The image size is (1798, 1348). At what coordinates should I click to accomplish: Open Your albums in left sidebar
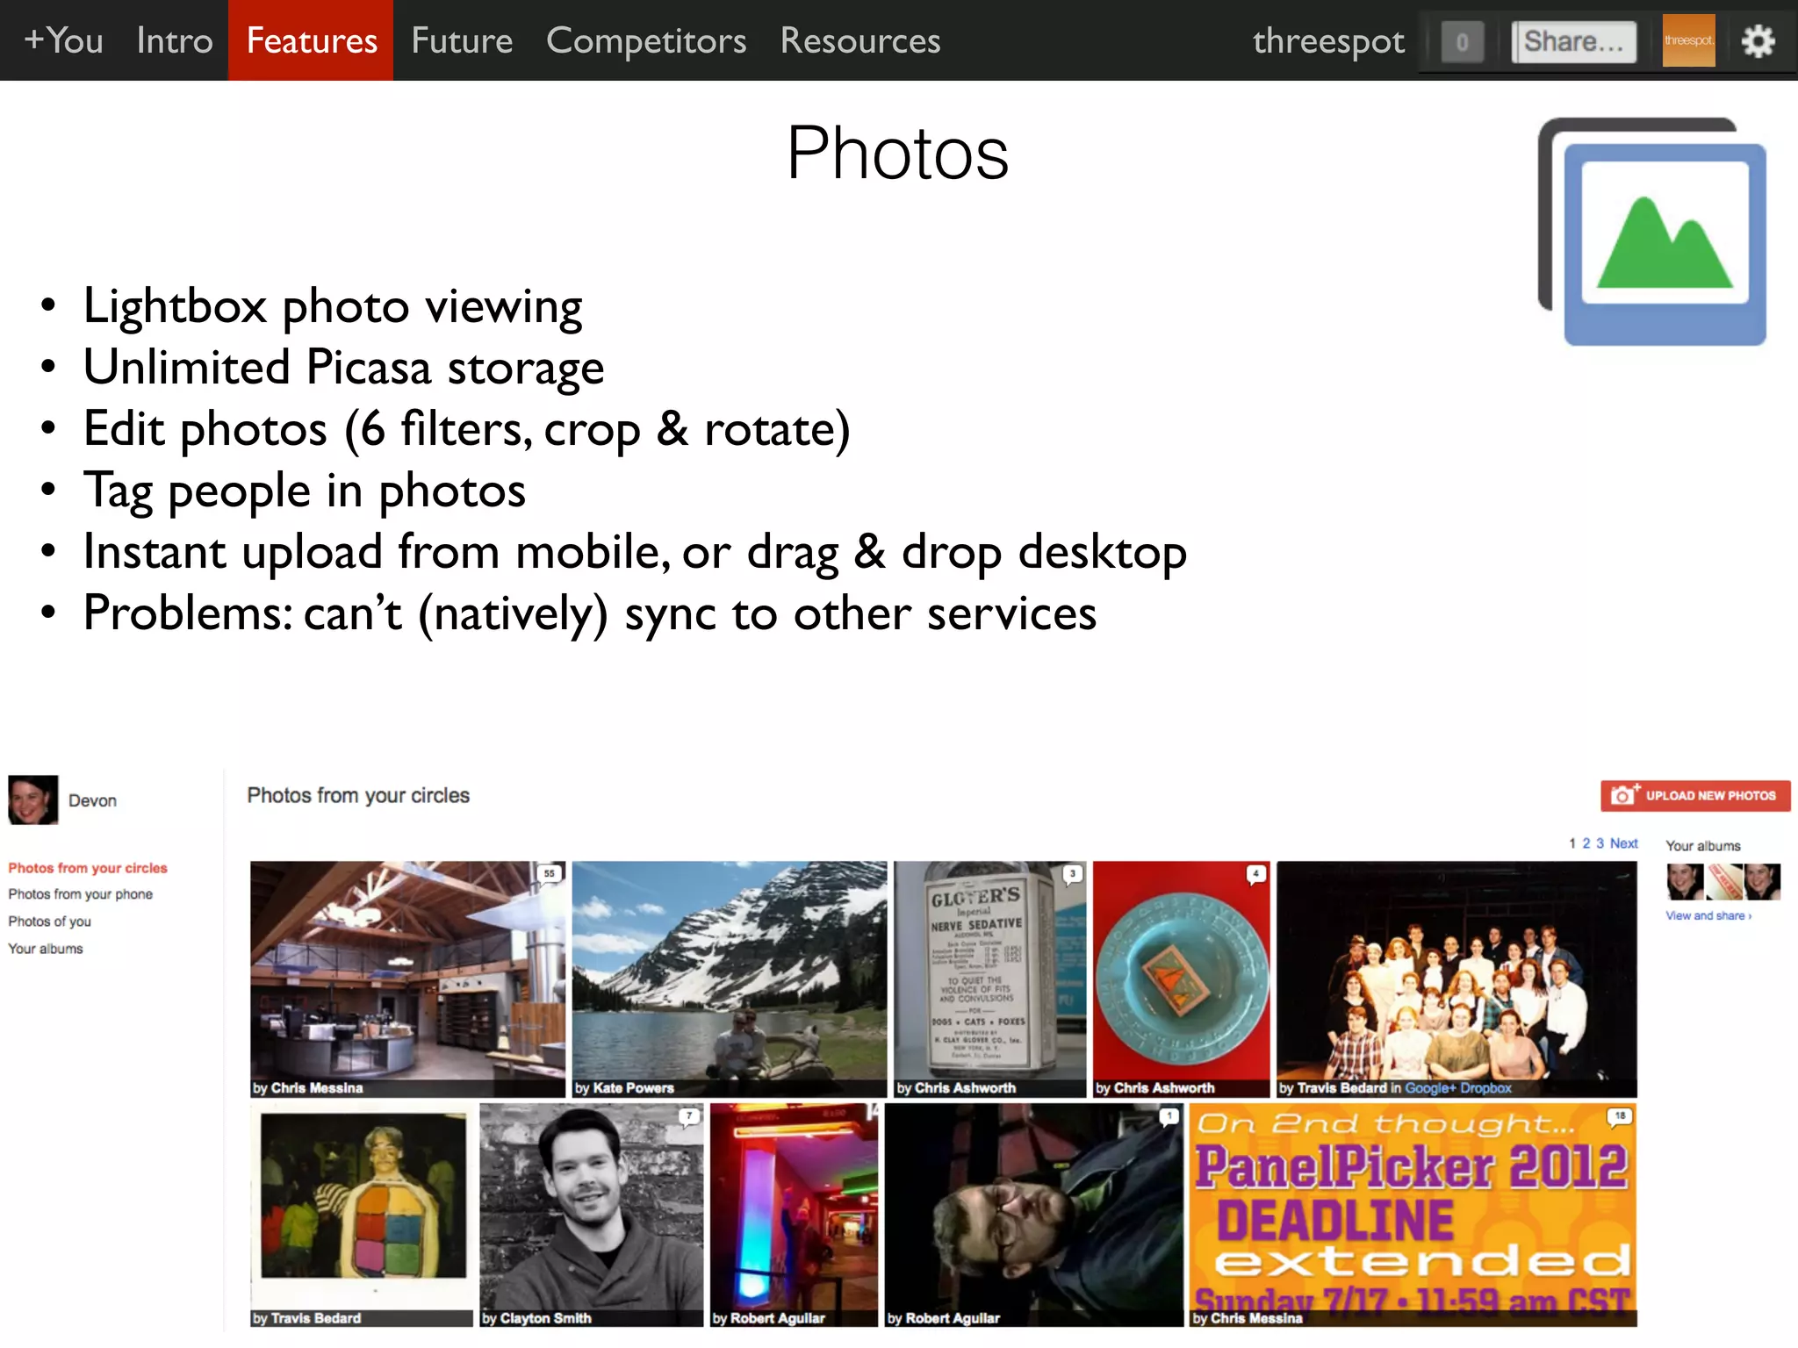(46, 948)
